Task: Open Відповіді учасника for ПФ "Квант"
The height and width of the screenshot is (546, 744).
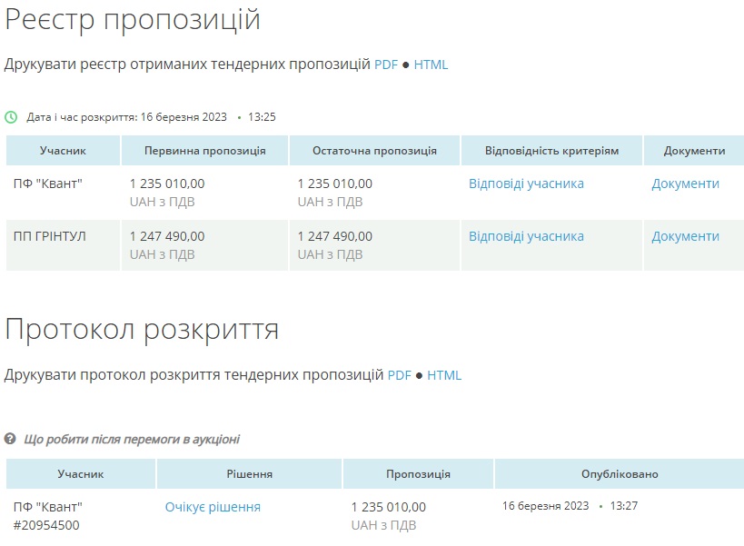Action: click(526, 184)
